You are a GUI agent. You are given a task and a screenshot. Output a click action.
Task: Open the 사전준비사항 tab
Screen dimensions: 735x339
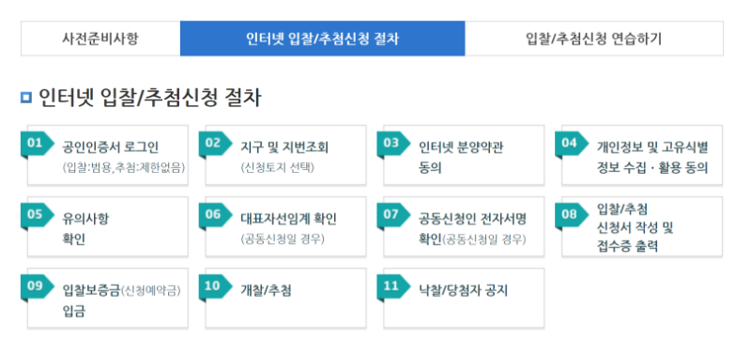click(100, 39)
